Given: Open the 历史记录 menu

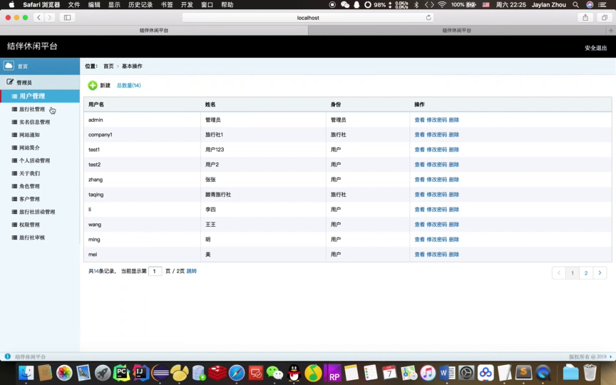Looking at the screenshot, I should click(x=140, y=5).
